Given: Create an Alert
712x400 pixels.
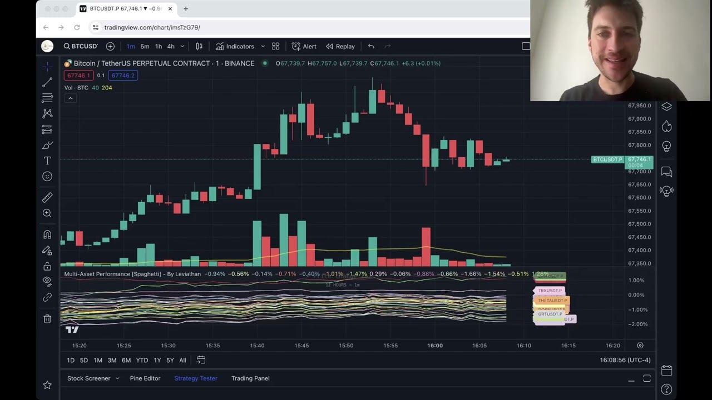Looking at the screenshot, I should [x=304, y=46].
